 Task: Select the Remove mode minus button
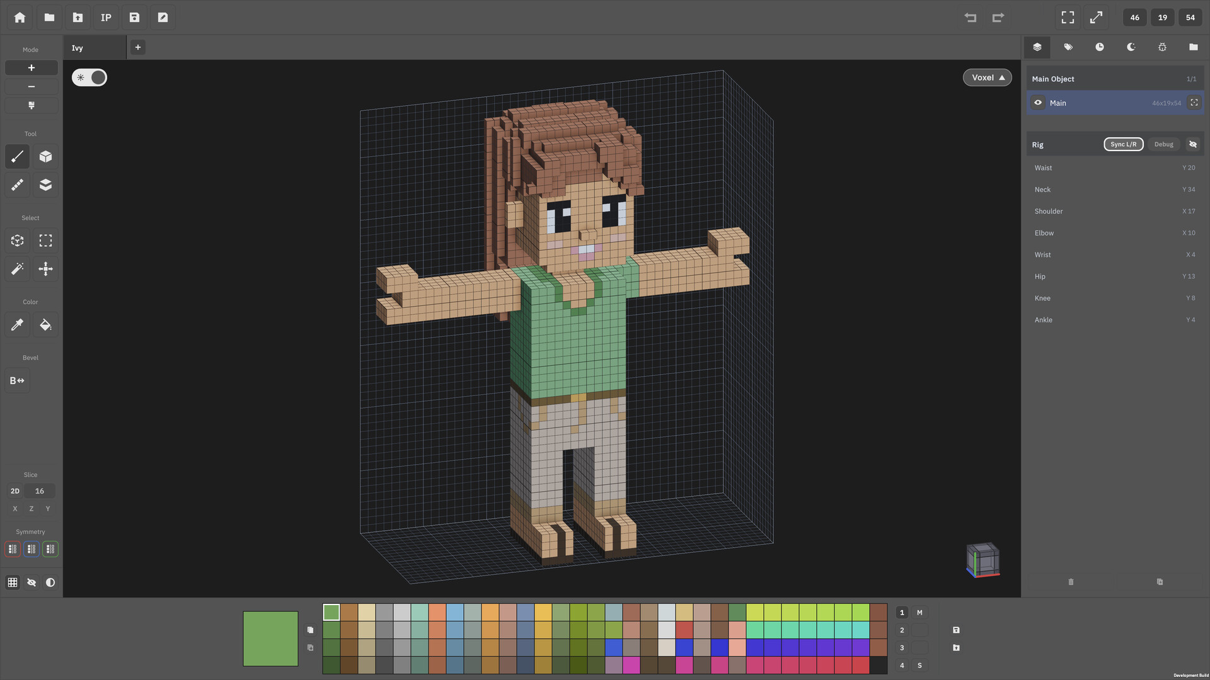click(32, 86)
